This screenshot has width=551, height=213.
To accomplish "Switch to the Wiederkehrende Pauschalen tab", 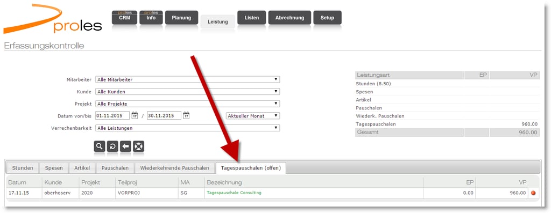I will (175, 168).
